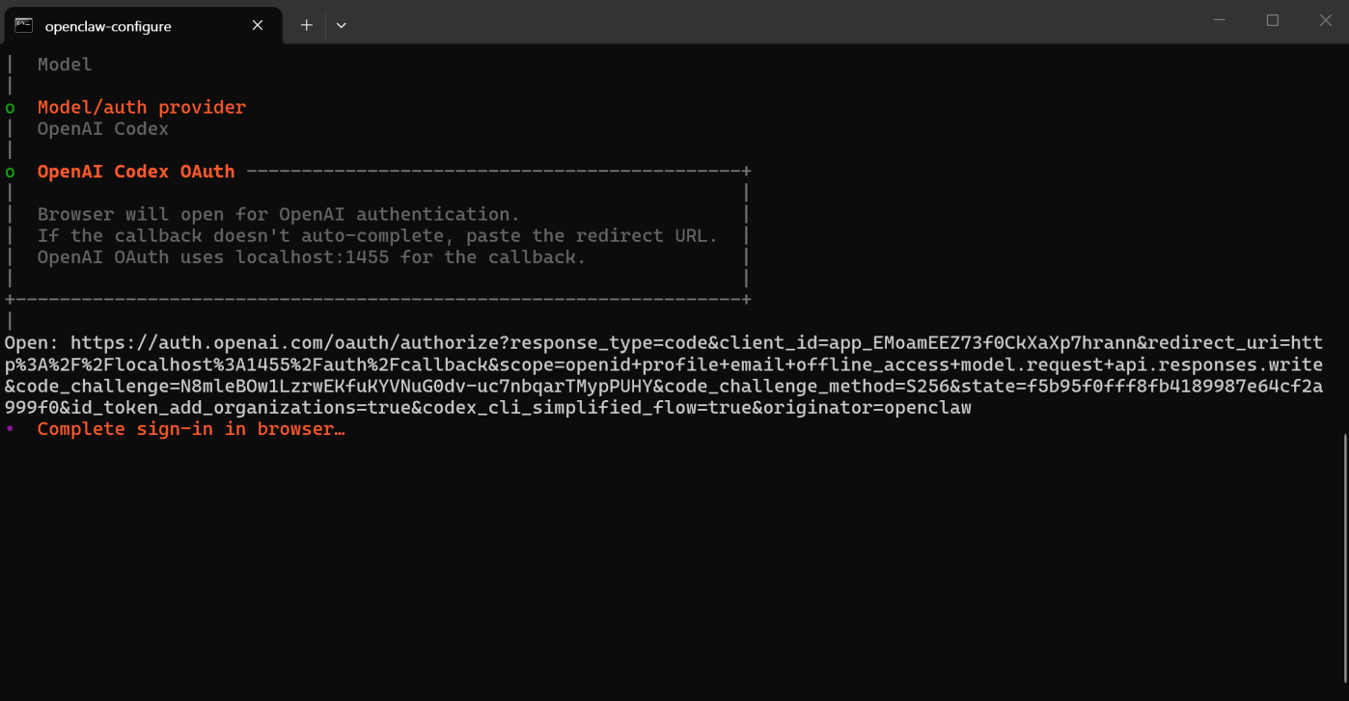
Task: Click the Model/auth provider heading
Action: point(142,107)
